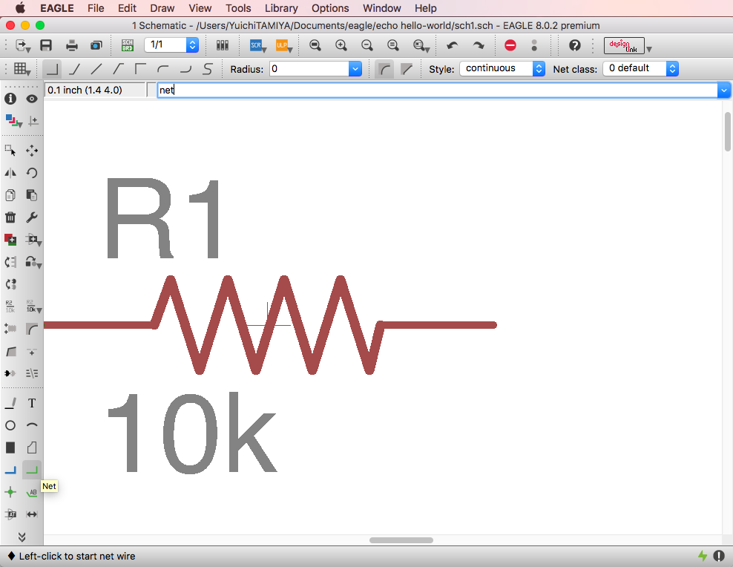Click the Redo arrow
The width and height of the screenshot is (733, 567).
[x=479, y=45]
